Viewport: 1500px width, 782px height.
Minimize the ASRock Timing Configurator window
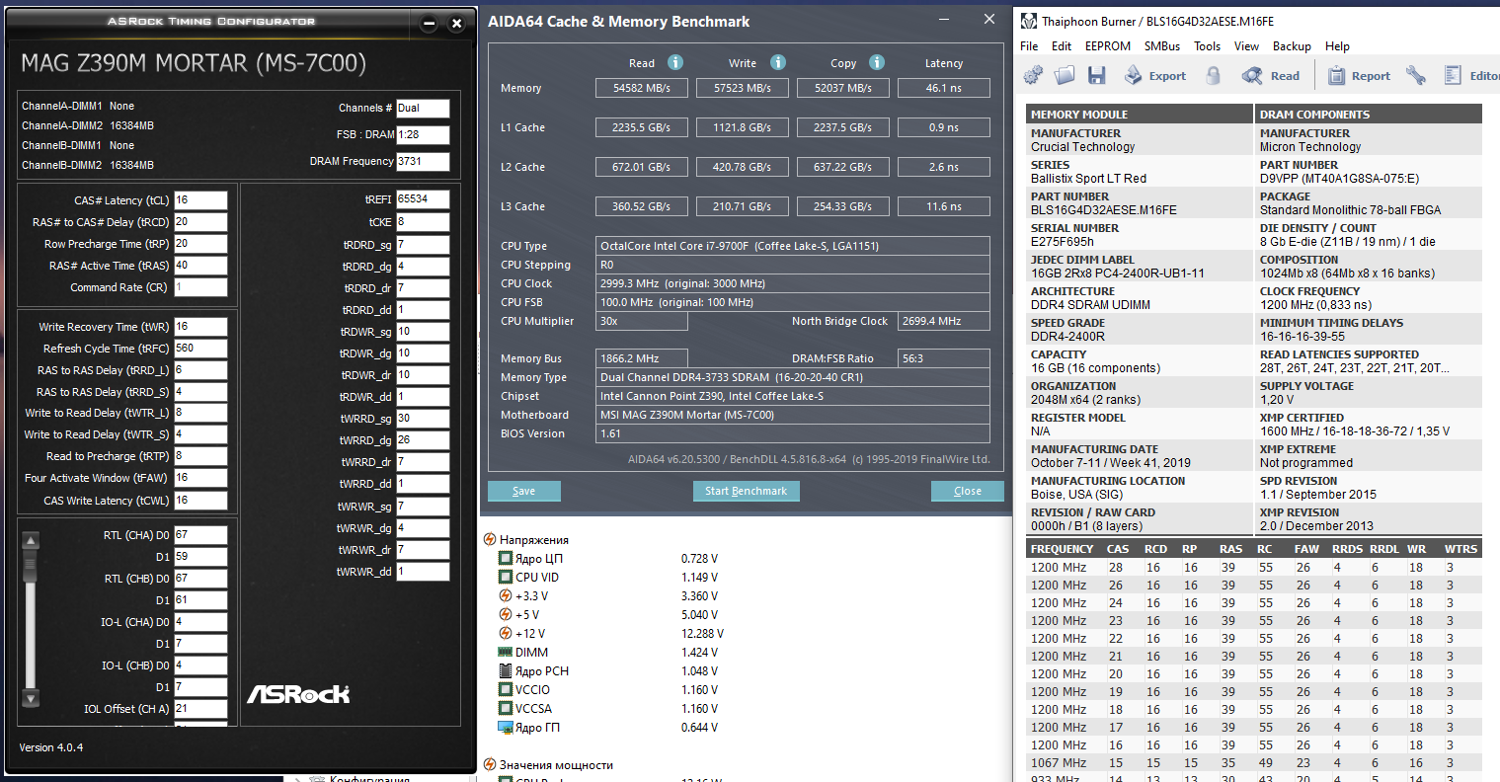click(429, 24)
